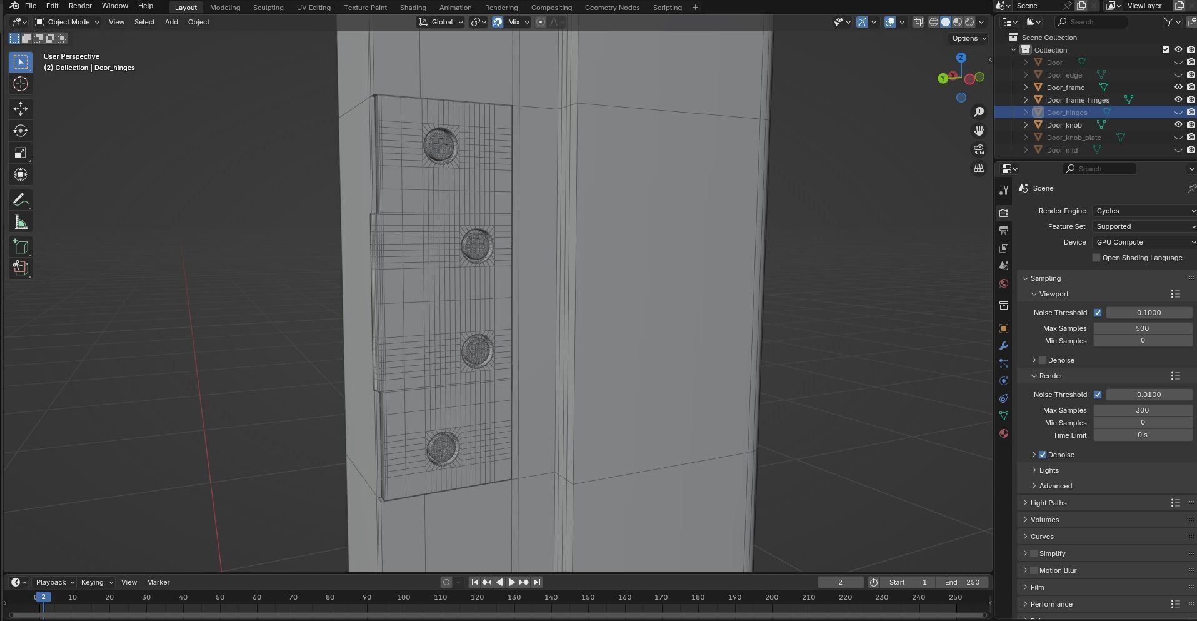Viewport: 1197px width, 621px height.
Task: Select the Measure tool
Action: pyautogui.click(x=21, y=222)
